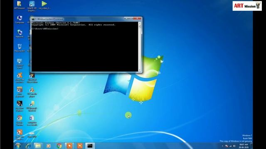Launch the VLC media player shortcut

tap(32, 92)
